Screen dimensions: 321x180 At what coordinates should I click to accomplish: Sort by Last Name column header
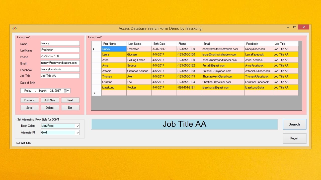139,44
